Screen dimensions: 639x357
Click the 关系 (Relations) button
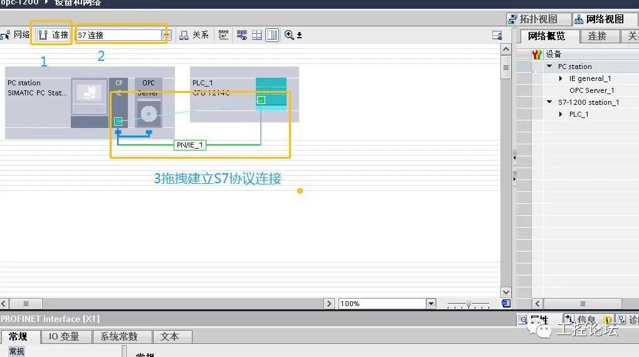tap(194, 35)
